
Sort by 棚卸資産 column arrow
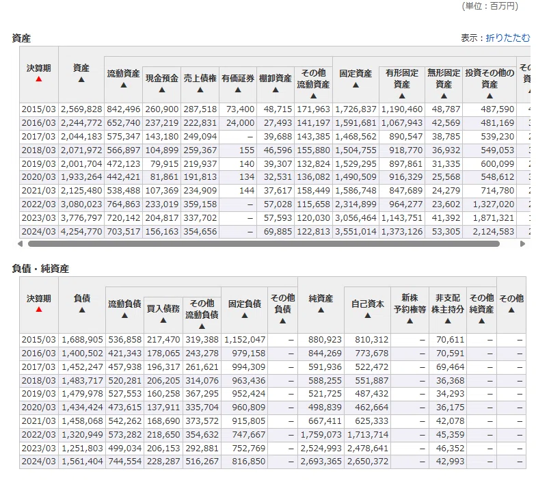point(276,90)
